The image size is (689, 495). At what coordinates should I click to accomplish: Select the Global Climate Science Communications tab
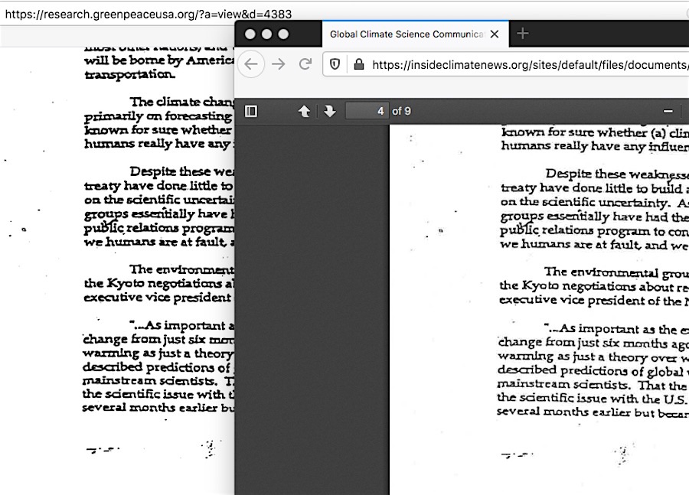pyautogui.click(x=406, y=34)
